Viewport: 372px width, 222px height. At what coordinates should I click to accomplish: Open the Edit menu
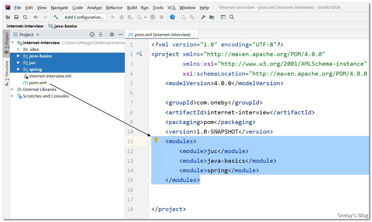pos(29,7)
